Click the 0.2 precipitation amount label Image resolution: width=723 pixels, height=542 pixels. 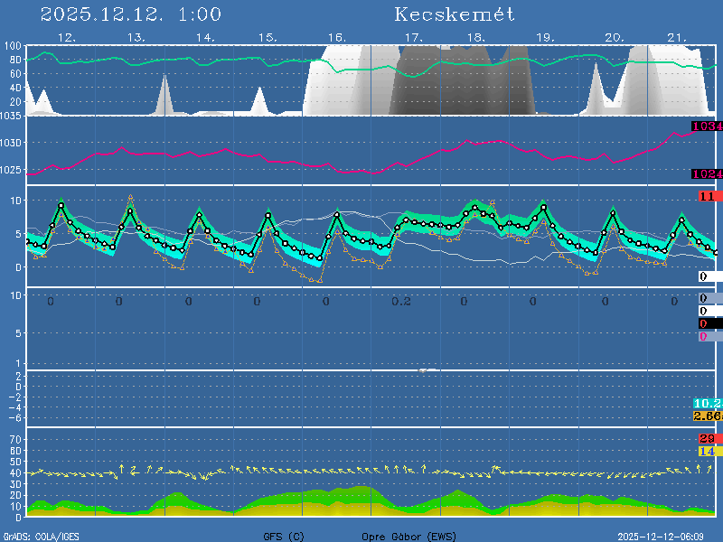click(x=401, y=302)
